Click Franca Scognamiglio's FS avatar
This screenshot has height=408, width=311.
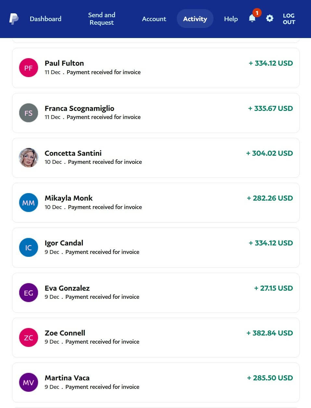click(29, 113)
